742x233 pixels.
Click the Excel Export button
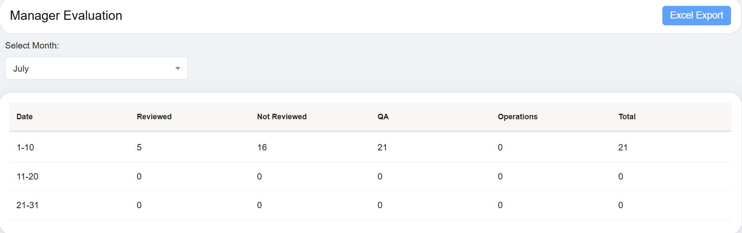click(x=696, y=16)
